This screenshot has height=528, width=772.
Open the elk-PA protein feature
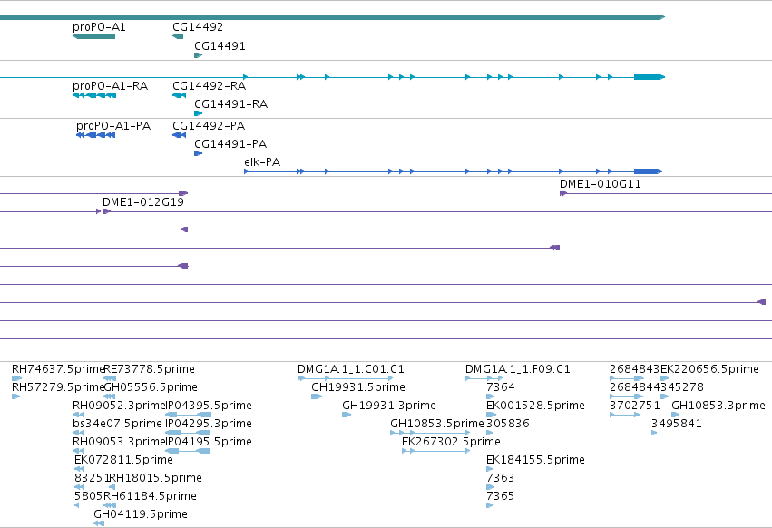click(262, 162)
